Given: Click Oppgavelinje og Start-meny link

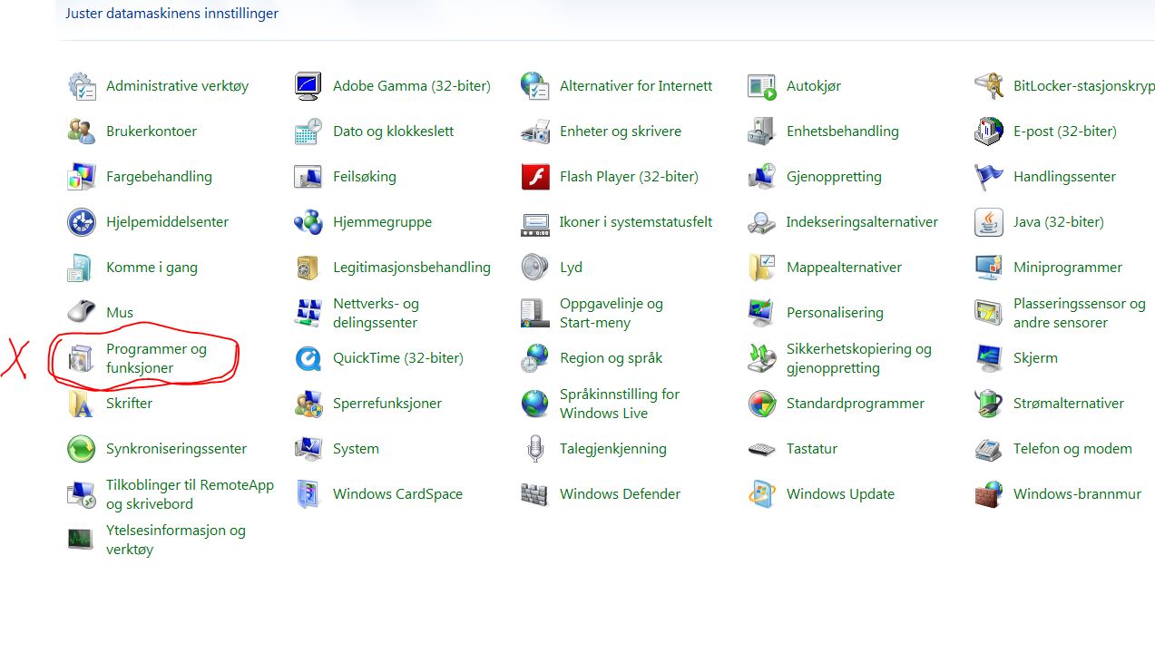Looking at the screenshot, I should click(612, 313).
